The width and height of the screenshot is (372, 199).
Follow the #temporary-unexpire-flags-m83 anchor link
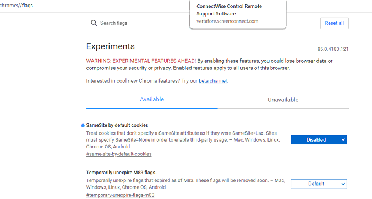[121, 195]
